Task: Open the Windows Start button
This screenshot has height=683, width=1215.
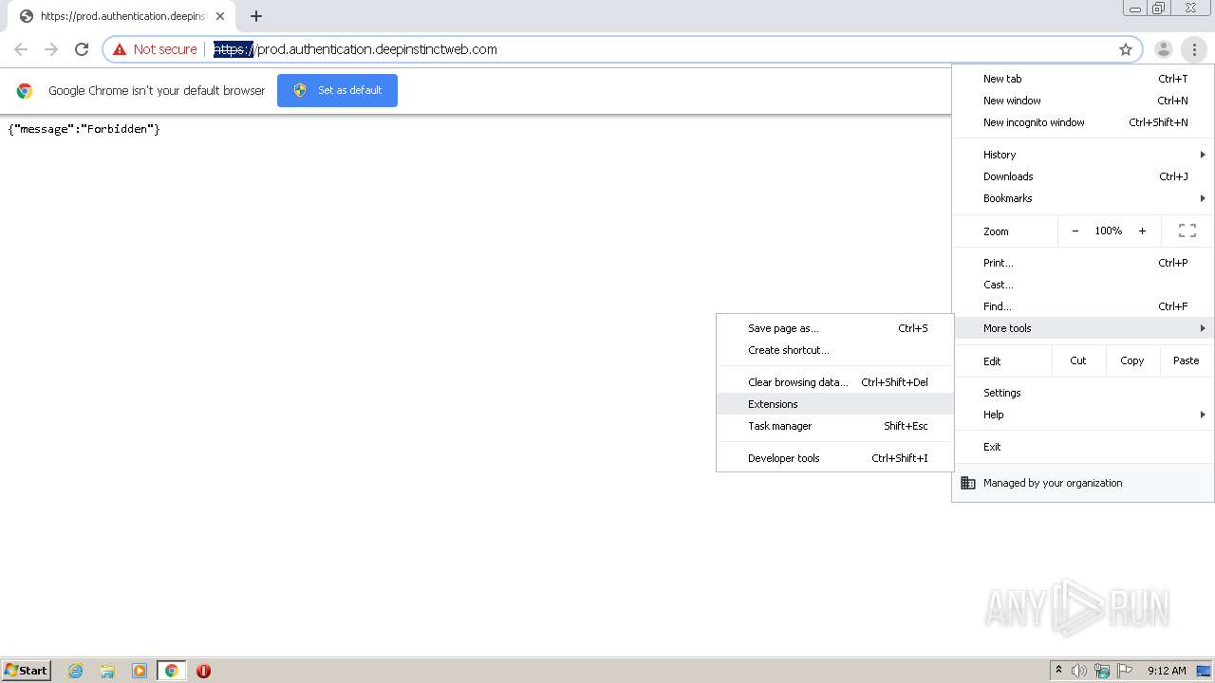Action: 27,670
